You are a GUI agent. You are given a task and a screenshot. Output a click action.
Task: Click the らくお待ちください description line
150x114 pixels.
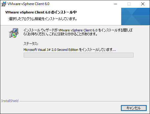60,34
